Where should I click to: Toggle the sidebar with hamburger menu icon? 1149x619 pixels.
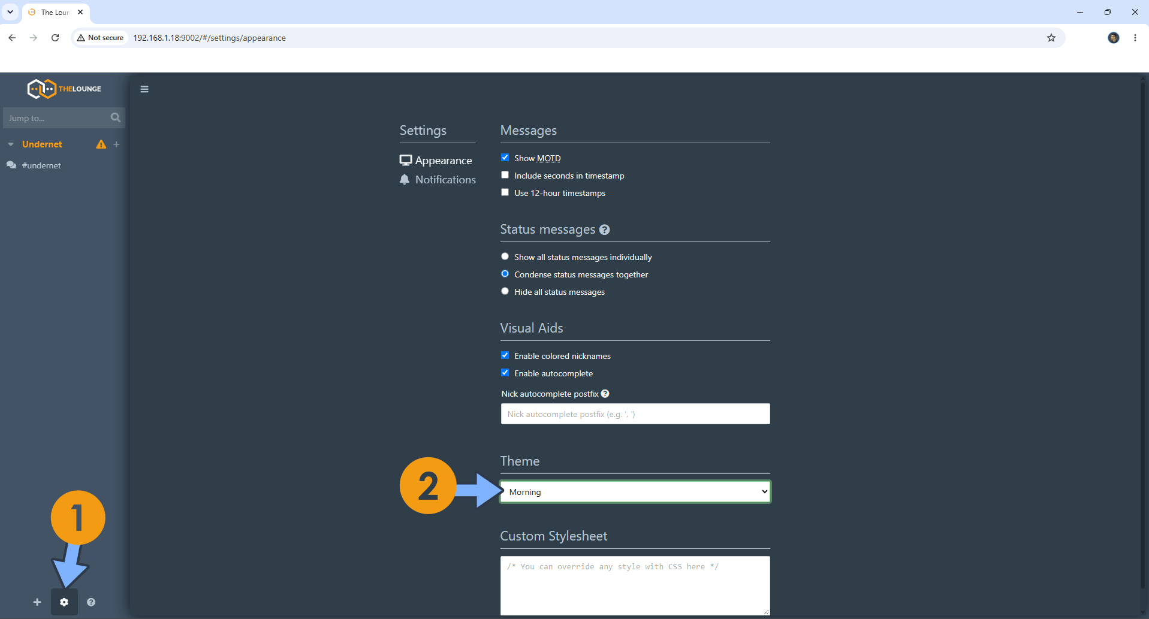pyautogui.click(x=144, y=89)
